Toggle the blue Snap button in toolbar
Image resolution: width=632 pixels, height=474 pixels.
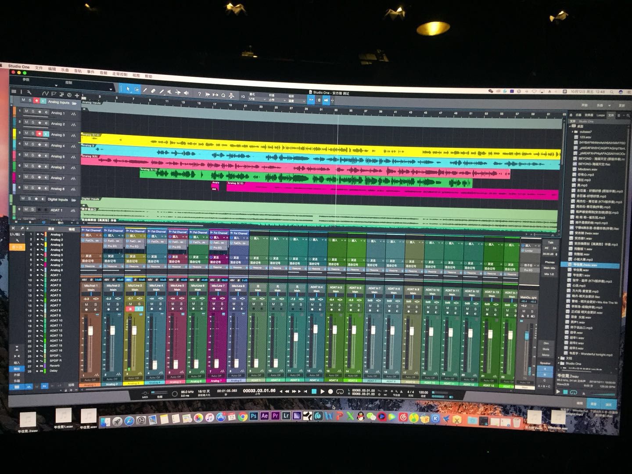coord(311,100)
